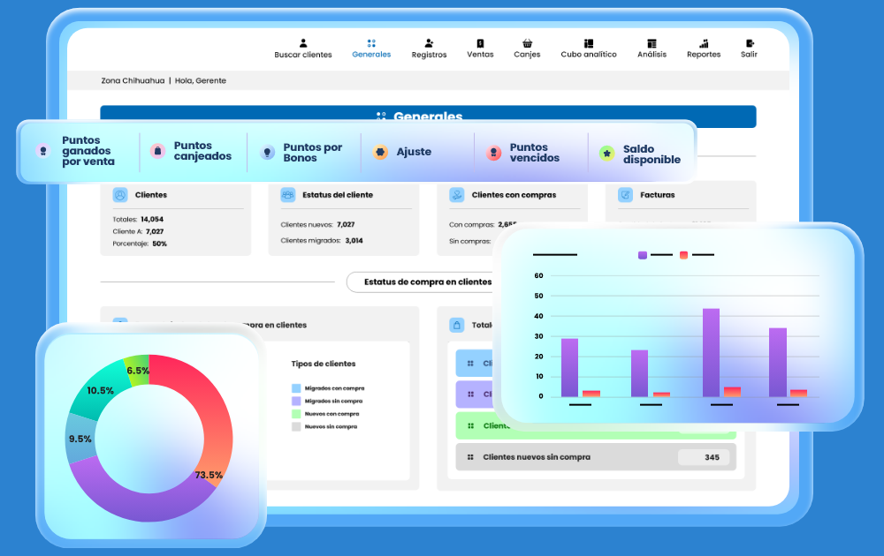884x556 pixels.
Task: Go to the Registros section
Action: click(429, 55)
